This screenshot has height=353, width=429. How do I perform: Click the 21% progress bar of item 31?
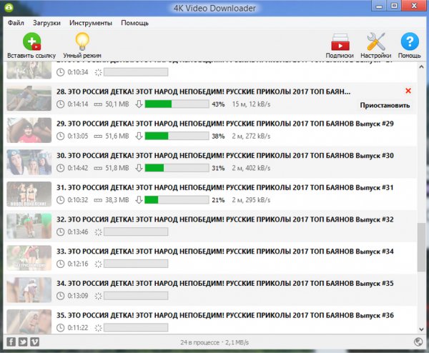(x=177, y=200)
